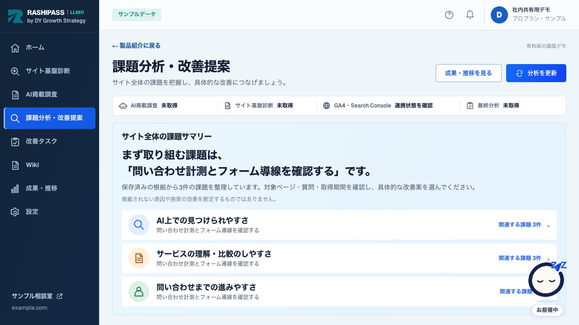Open 設定 in the sidebar
The image size is (579, 325).
pos(49,212)
